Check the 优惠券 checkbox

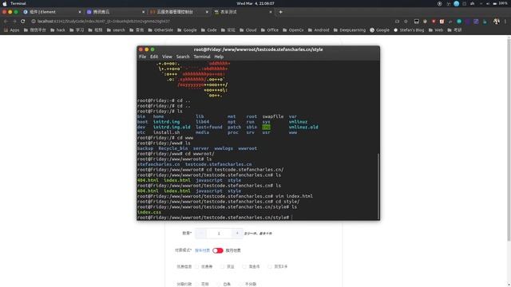[x=197, y=266]
